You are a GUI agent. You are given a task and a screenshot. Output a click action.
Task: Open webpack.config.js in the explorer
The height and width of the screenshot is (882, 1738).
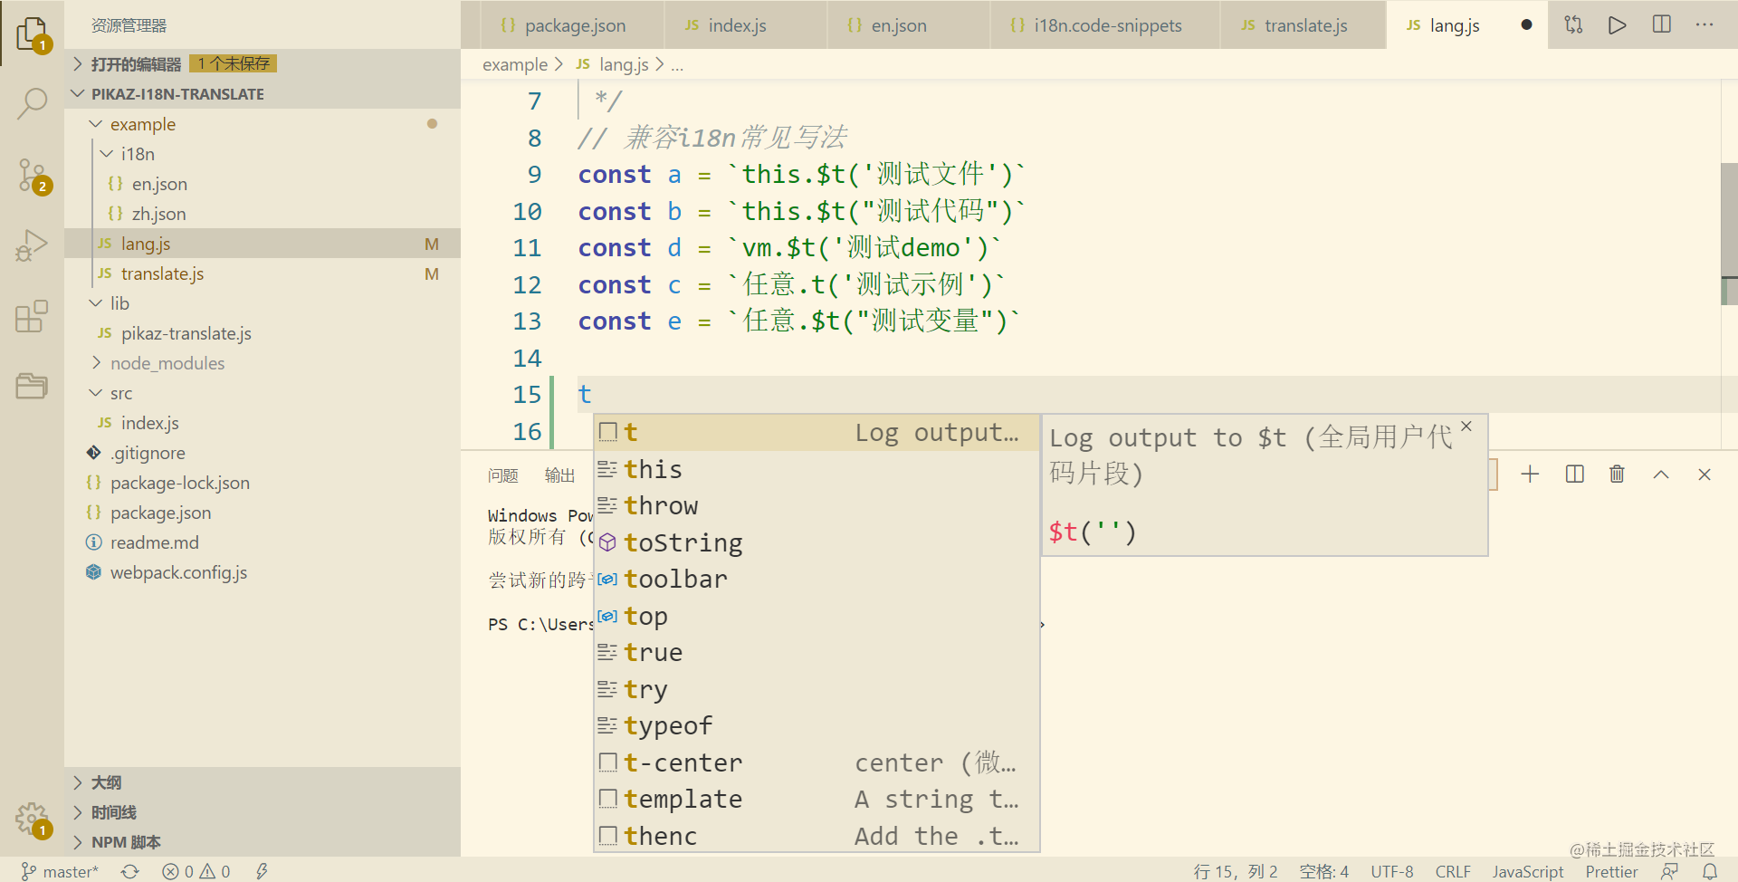178,572
